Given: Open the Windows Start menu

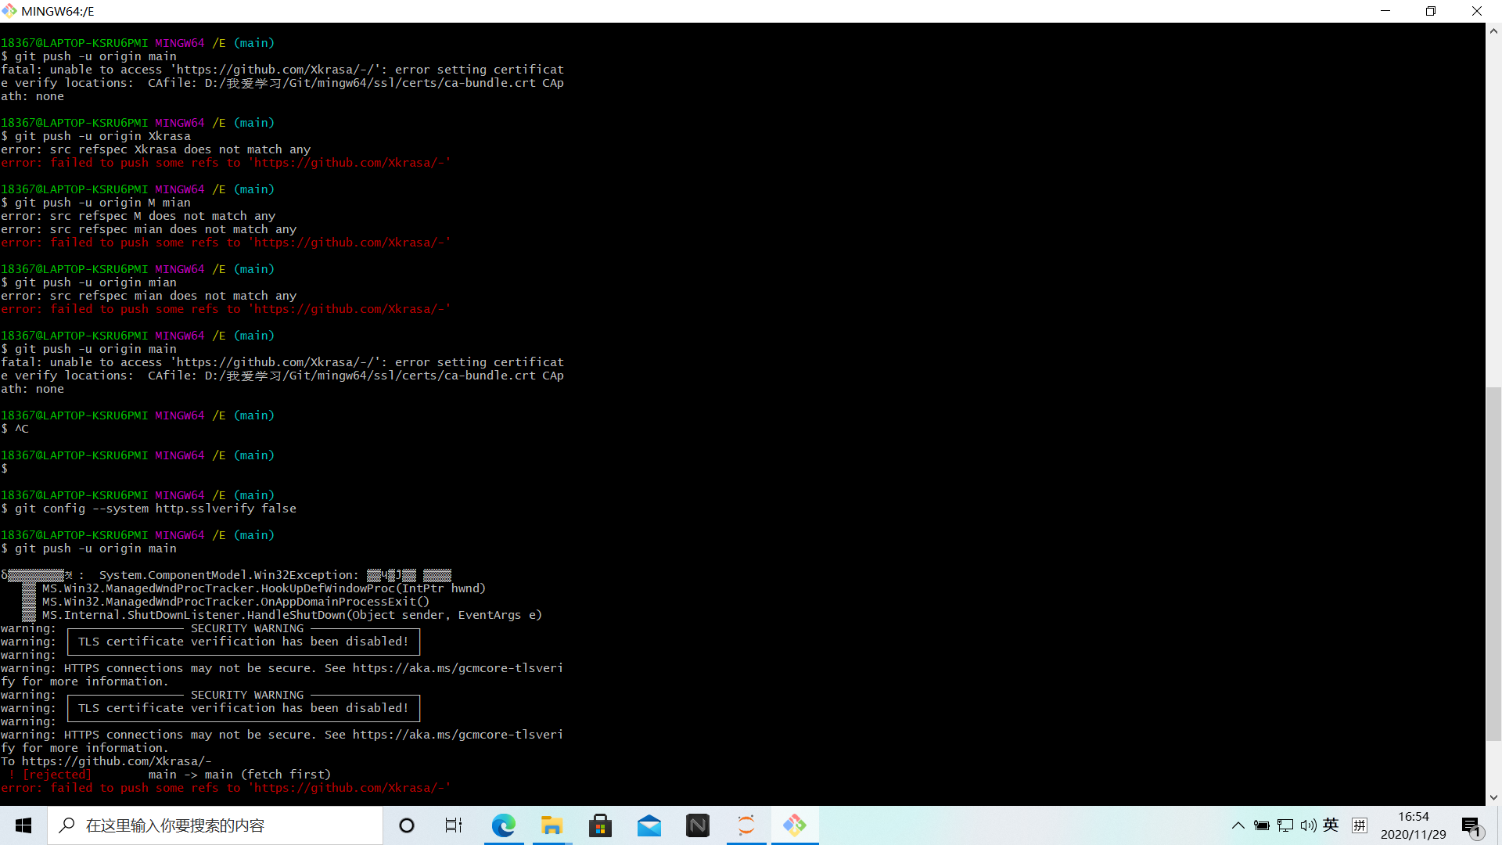Looking at the screenshot, I should pos(23,825).
